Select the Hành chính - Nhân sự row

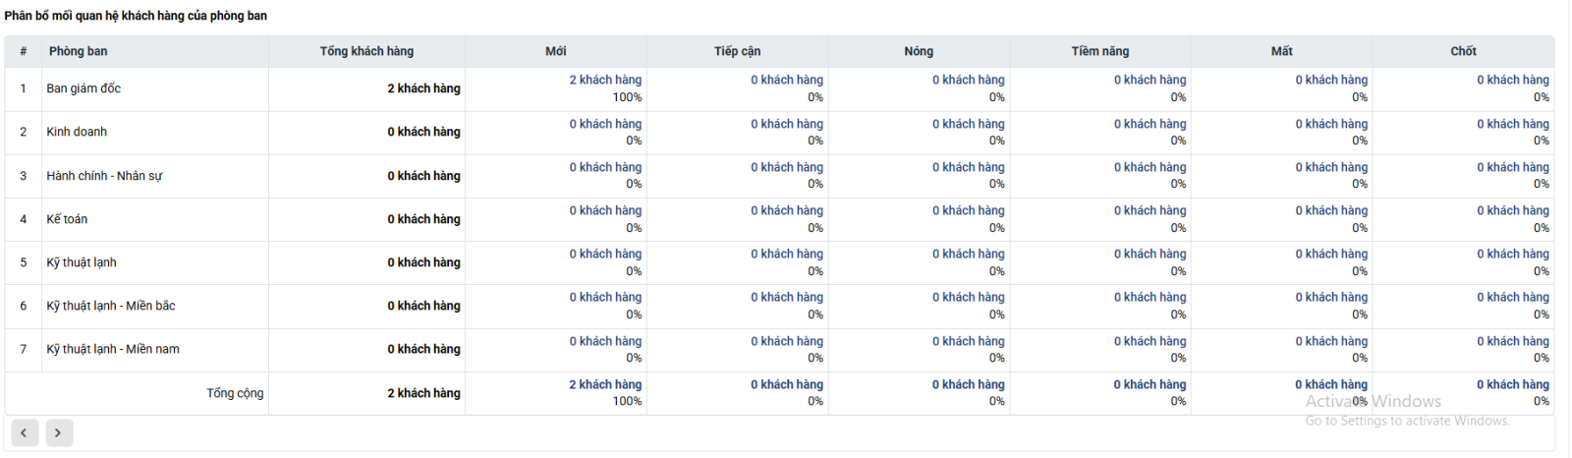pyautogui.click(x=779, y=176)
